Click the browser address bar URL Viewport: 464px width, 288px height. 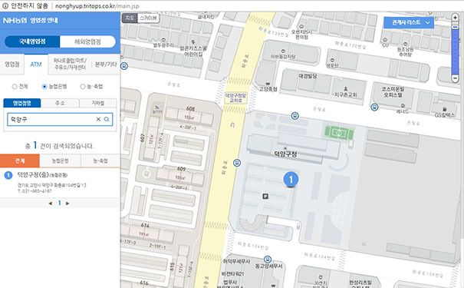tap(97, 6)
